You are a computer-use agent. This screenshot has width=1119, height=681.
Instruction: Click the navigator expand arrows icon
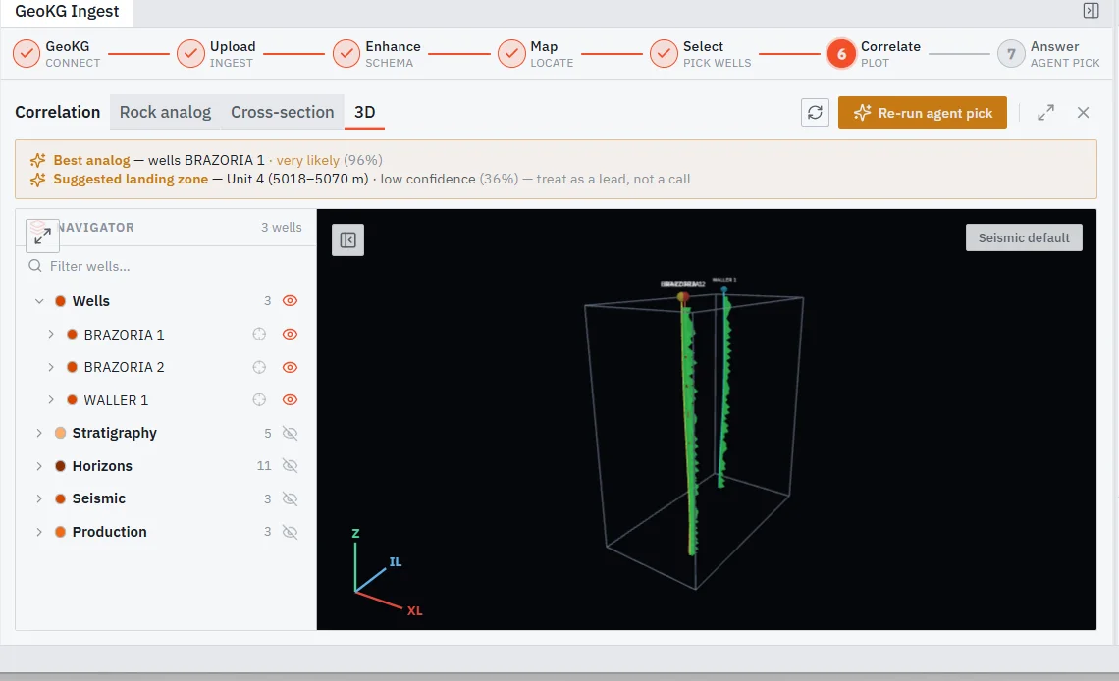tap(42, 236)
